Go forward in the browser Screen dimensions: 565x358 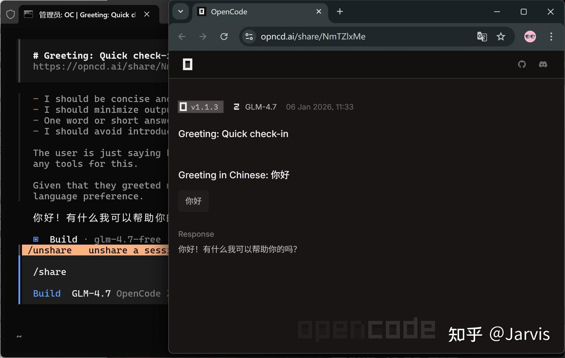203,36
